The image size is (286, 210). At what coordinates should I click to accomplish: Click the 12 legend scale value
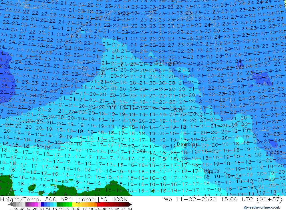85,209
